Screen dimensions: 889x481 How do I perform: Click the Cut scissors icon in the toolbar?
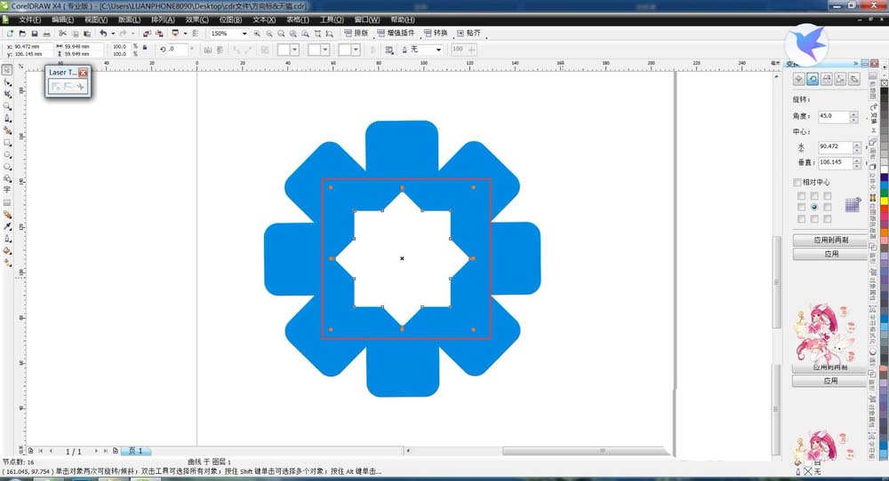coord(62,34)
